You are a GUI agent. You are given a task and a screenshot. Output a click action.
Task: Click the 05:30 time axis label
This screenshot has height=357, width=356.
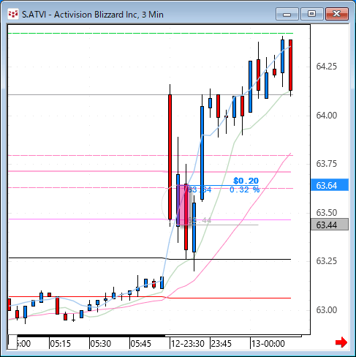point(100,344)
